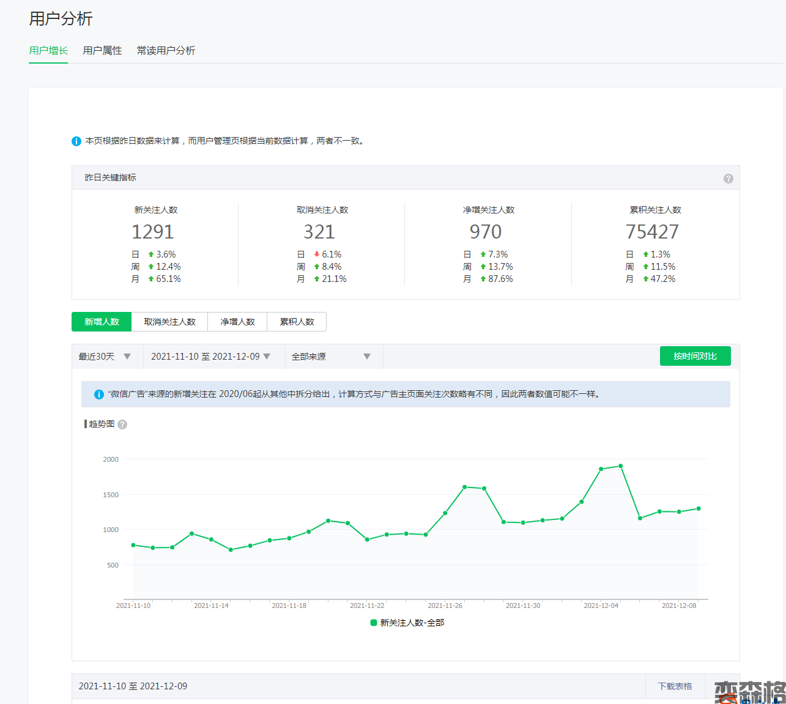The height and width of the screenshot is (704, 786).
Task: Click info icon before 本页根据昨日数据来计算 notice
Action: [76, 141]
